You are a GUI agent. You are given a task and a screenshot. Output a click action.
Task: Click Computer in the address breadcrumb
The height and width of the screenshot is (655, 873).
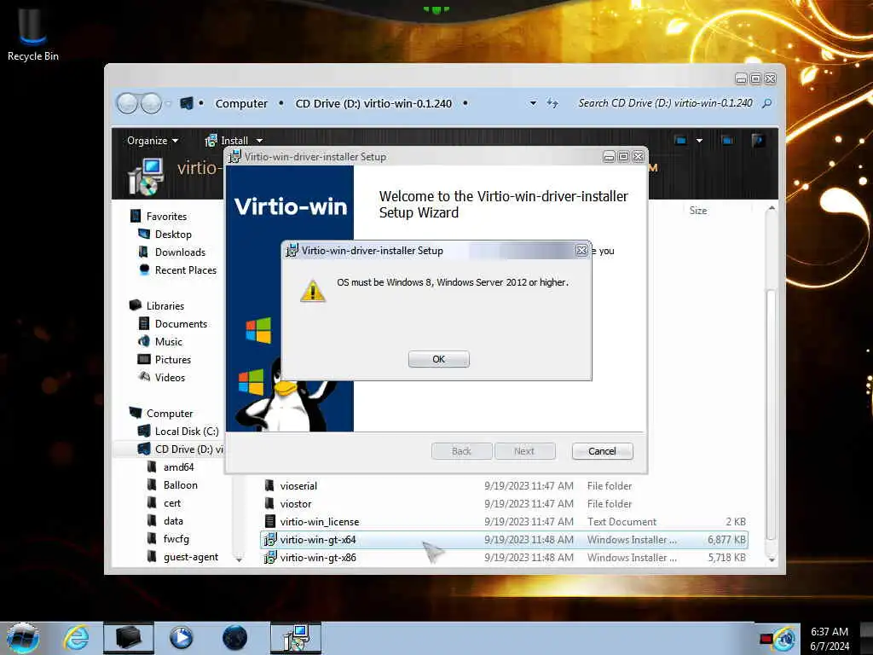tap(241, 103)
